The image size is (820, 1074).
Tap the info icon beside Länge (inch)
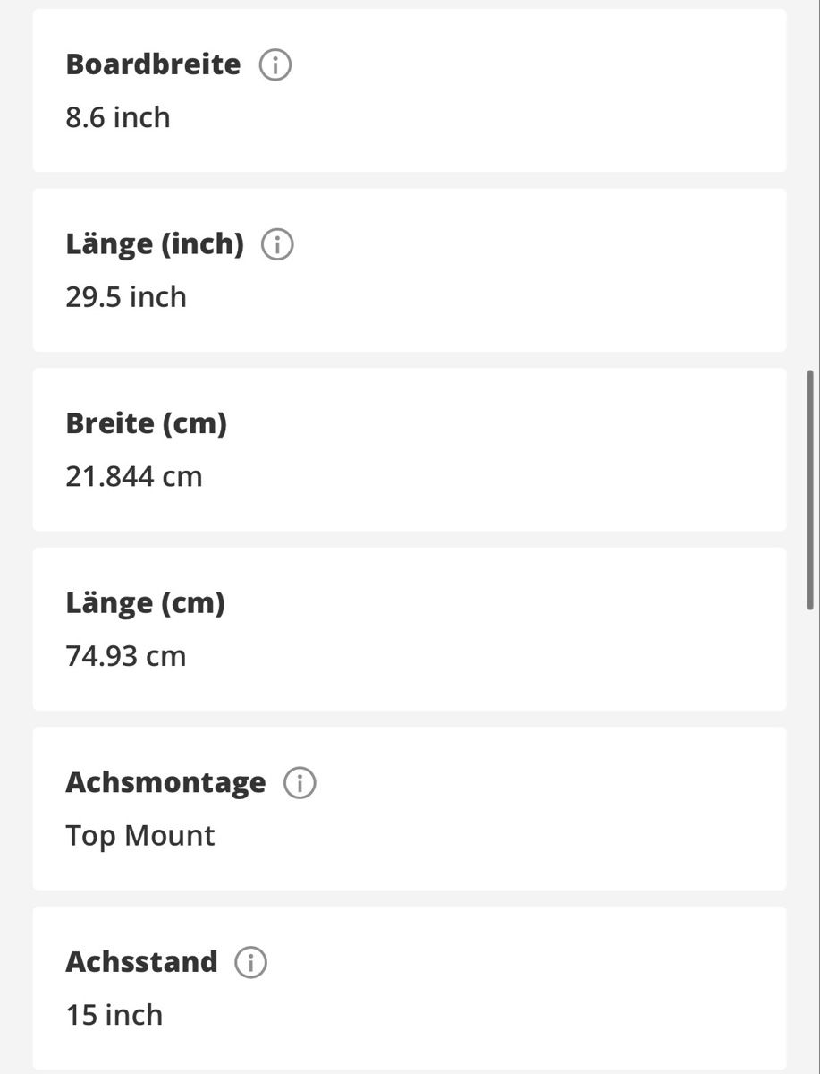277,244
